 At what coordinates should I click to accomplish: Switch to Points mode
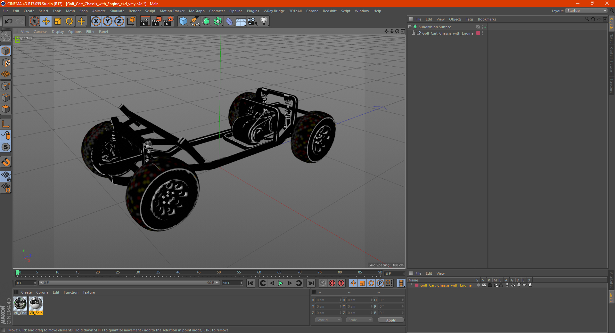(x=6, y=86)
